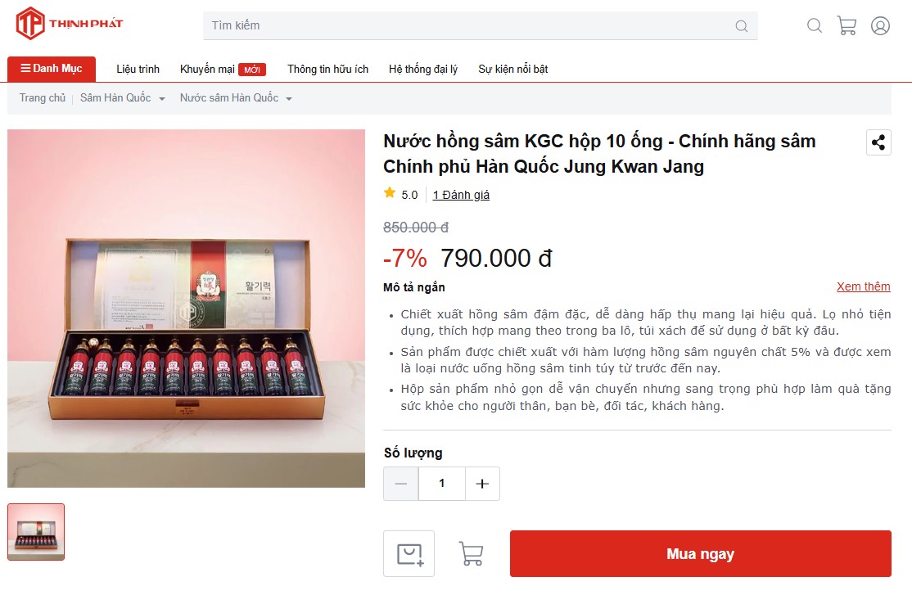This screenshot has width=912, height=604.
Task: Share this product via share icon
Action: click(878, 142)
